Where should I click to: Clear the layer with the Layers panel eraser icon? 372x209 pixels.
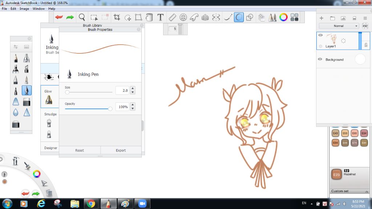click(x=354, y=18)
